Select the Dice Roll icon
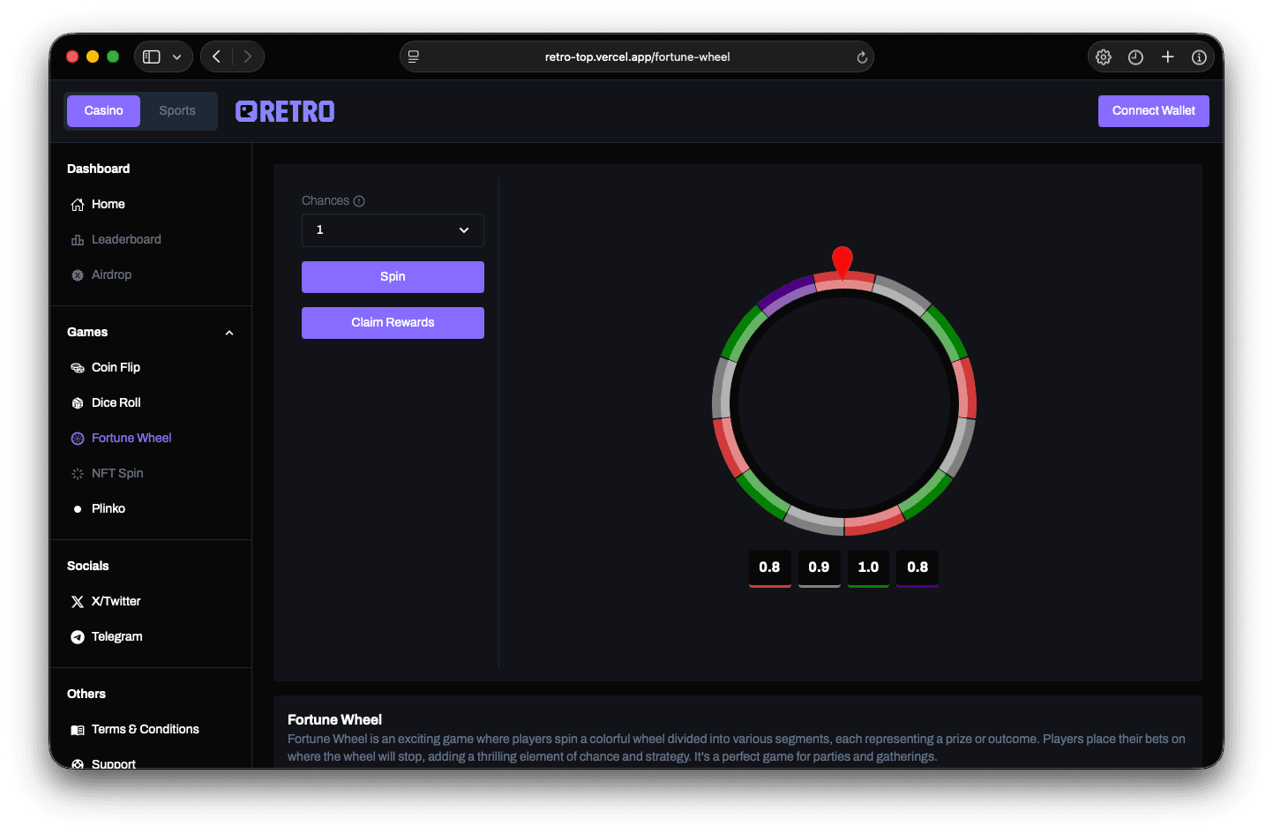Image resolution: width=1273 pixels, height=834 pixels. click(78, 403)
